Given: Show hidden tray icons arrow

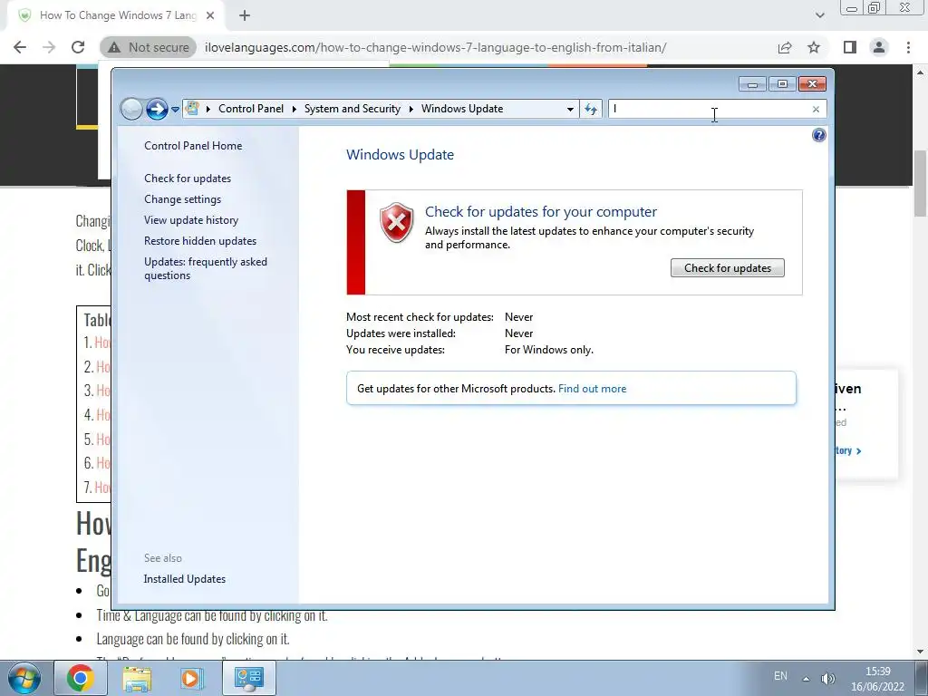Looking at the screenshot, I should coord(806,679).
